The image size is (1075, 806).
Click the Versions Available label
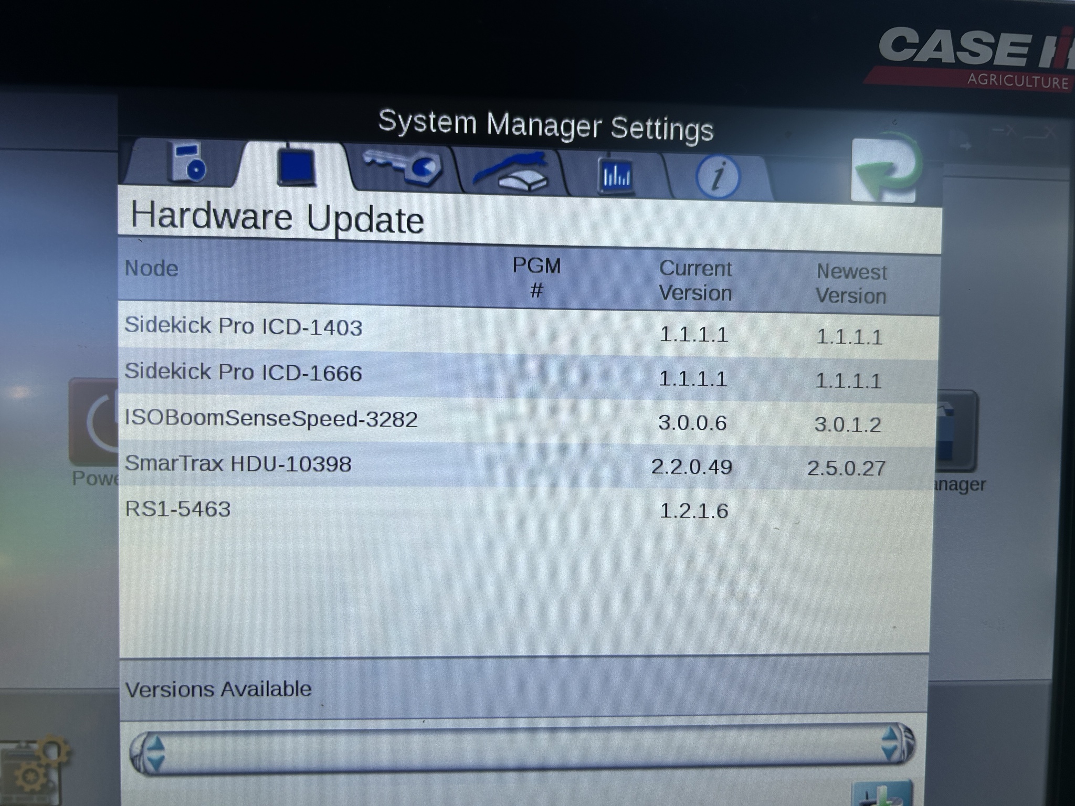pos(218,689)
